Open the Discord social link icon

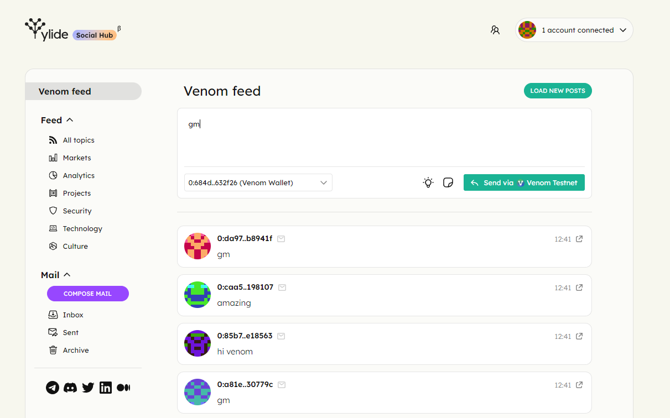[70, 388]
